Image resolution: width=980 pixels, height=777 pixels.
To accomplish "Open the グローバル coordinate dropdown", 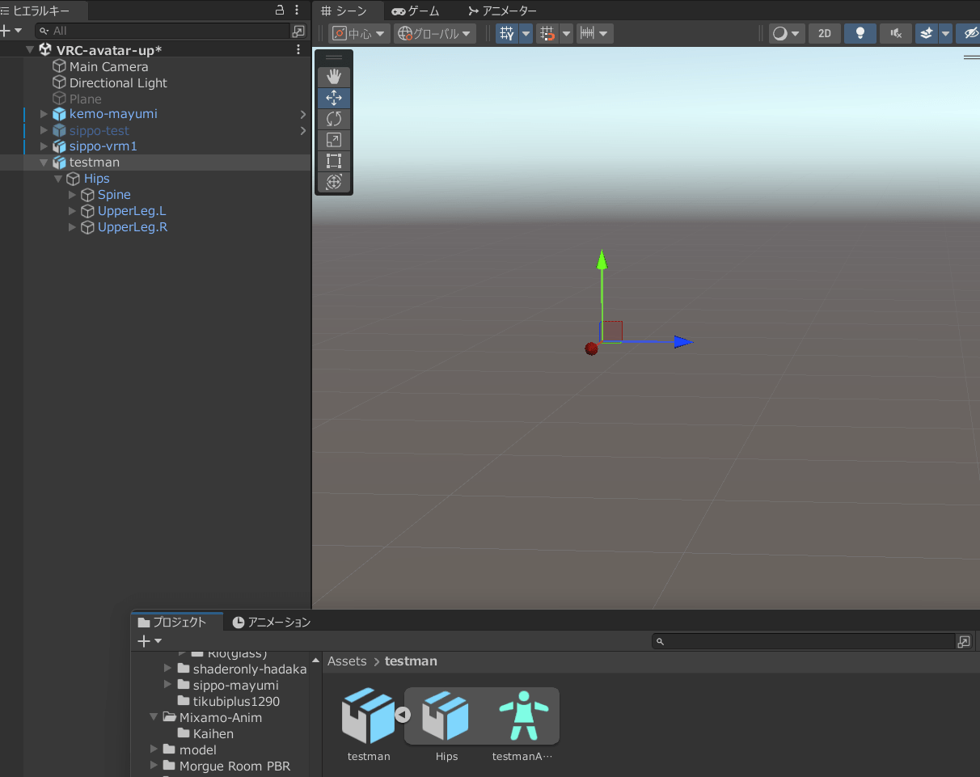I will (x=434, y=33).
